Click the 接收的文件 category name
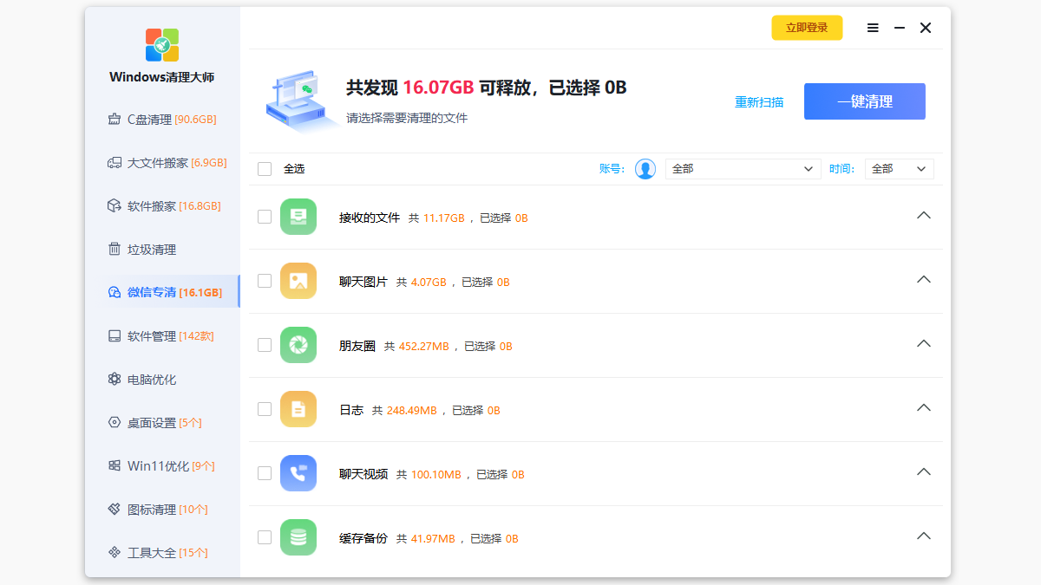 [x=370, y=218]
